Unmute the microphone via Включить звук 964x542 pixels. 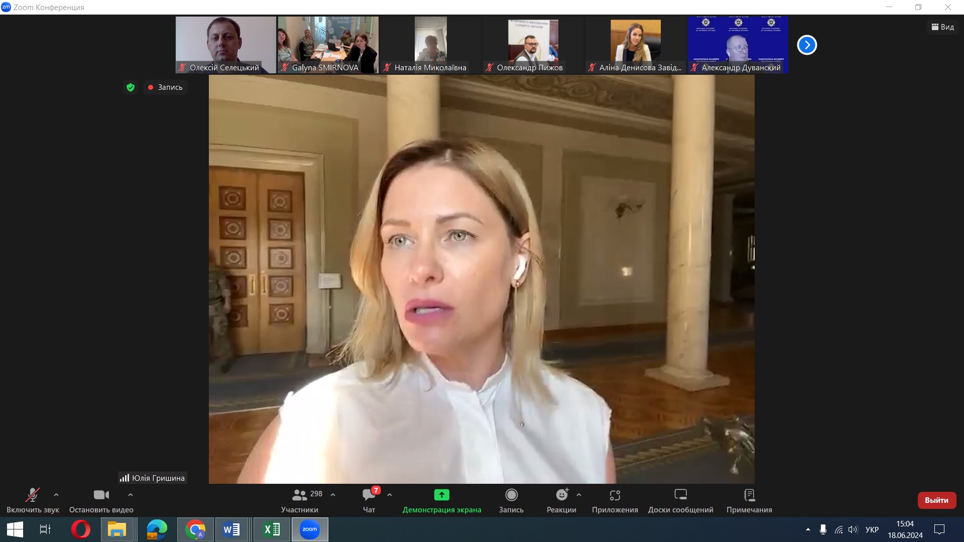click(x=33, y=495)
